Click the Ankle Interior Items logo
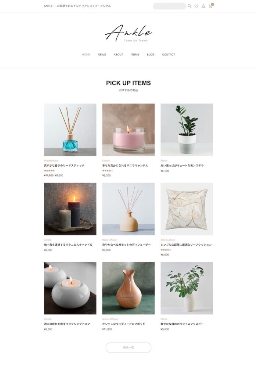This screenshot has width=257, height=376. click(128, 33)
